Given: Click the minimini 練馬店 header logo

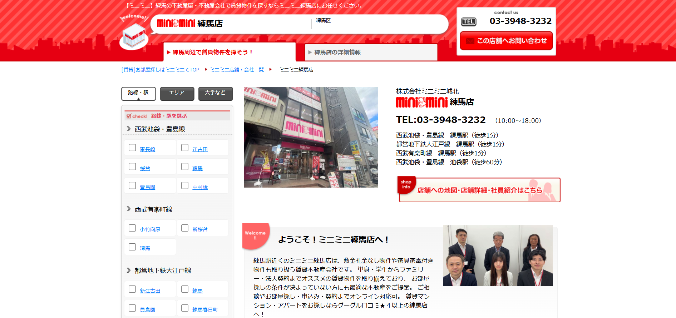Looking at the screenshot, I should point(190,24).
